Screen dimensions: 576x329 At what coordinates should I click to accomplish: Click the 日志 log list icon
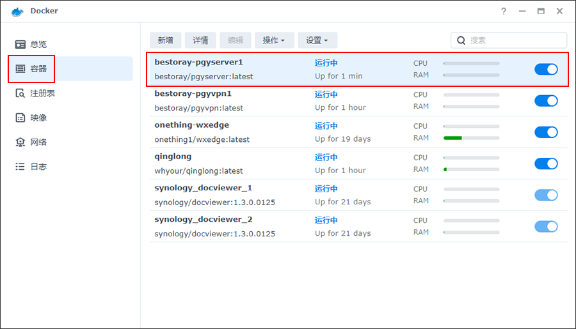pos(20,167)
